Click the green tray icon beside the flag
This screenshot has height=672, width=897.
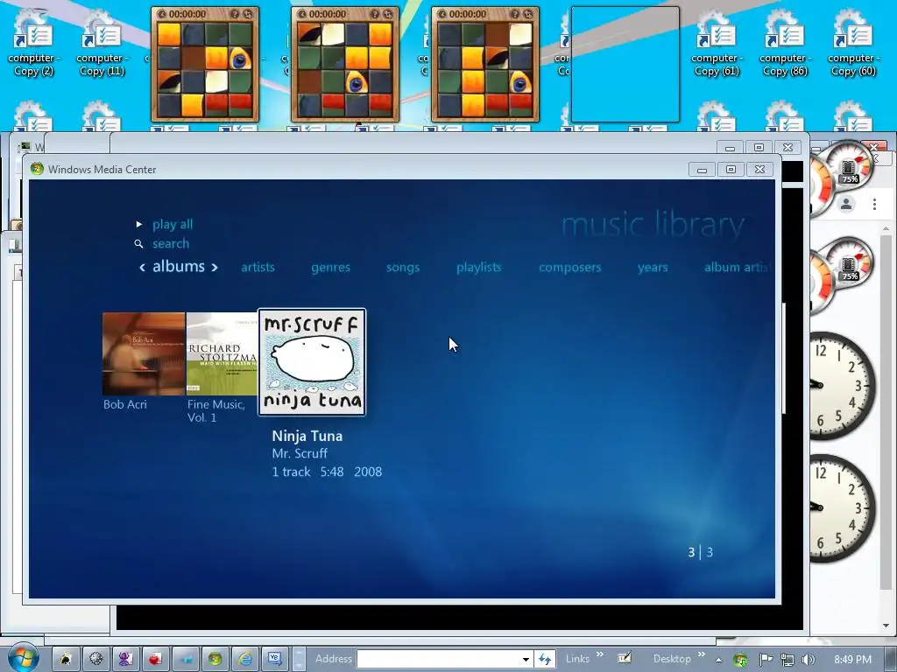pyautogui.click(x=740, y=660)
